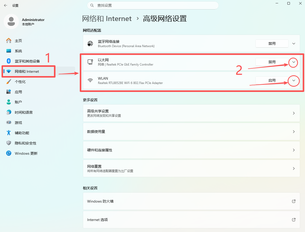
Task: Click the Personalization (个性化) paintbrush icon
Action: [x=8, y=82]
